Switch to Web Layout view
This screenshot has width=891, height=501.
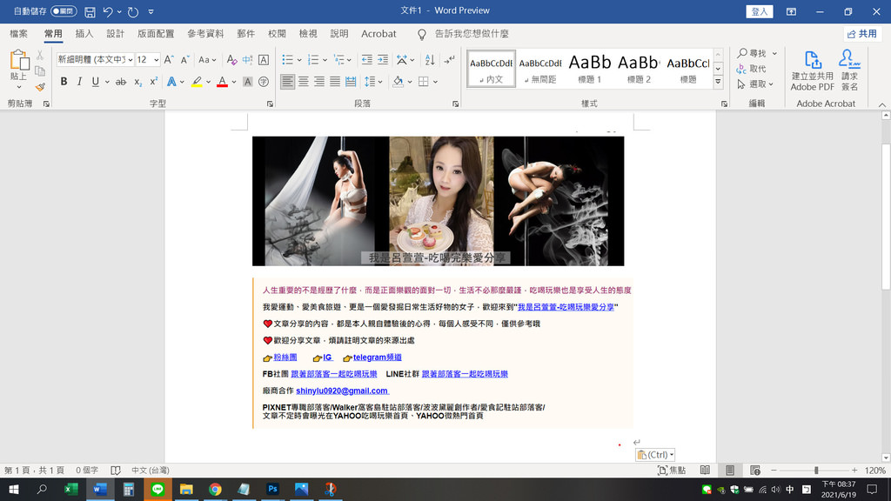coord(754,471)
